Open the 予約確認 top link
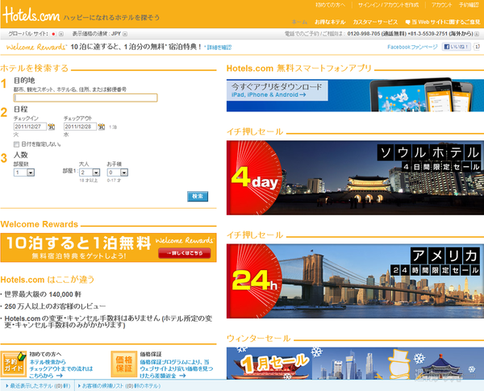Image resolution: width=484 pixels, height=391 pixels. [469, 5]
